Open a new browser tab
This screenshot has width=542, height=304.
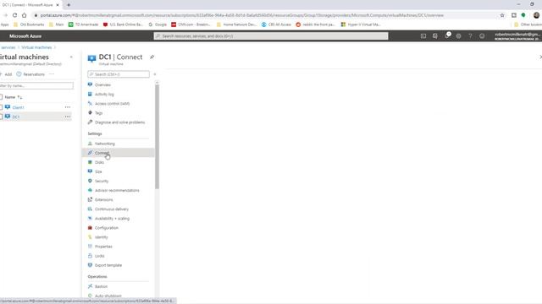(69, 5)
